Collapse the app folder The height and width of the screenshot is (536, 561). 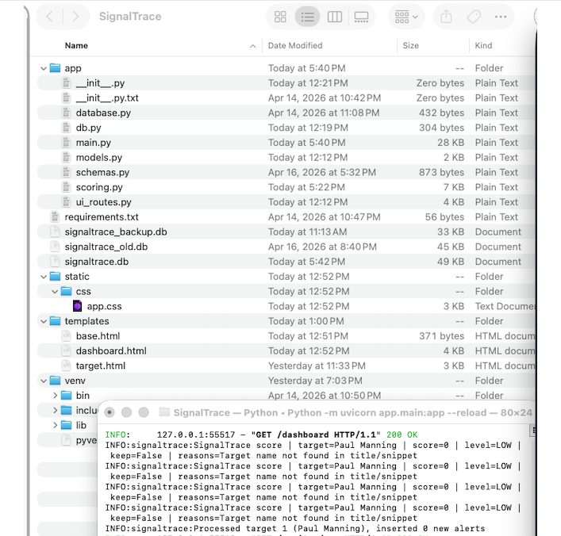click(x=44, y=68)
